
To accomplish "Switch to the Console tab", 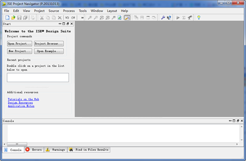I will (13, 150).
